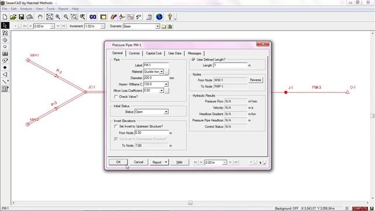The width and height of the screenshot is (375, 211).
Task: Open print preview from the toolbar
Action: [30, 17]
